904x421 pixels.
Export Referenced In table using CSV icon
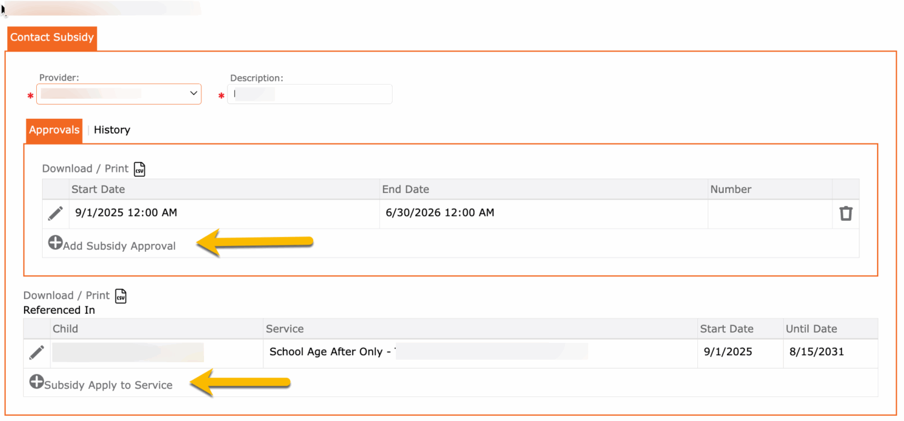[121, 296]
